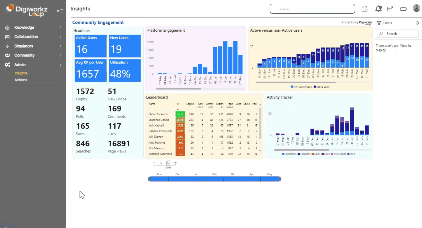This screenshot has width=422, height=228.
Task: Click the New Users card showing 19
Action: [125, 46]
